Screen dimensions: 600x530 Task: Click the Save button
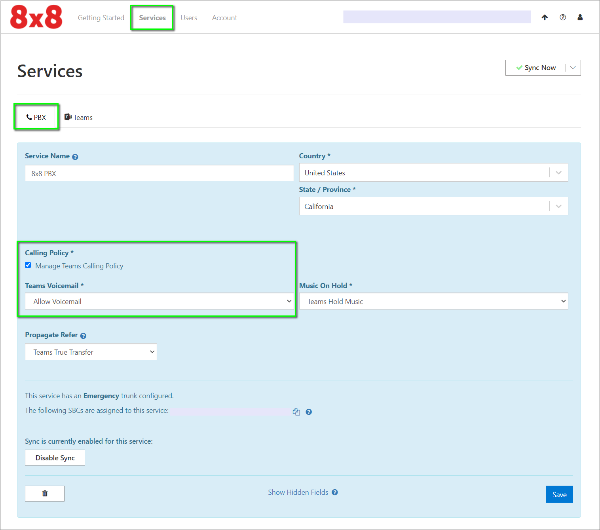[x=559, y=494]
